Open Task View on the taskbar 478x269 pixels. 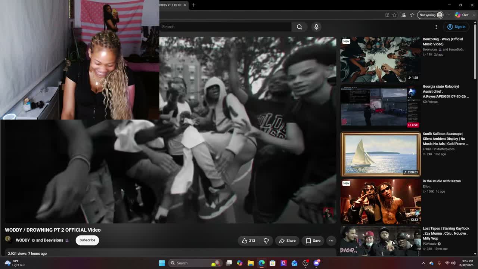(229, 263)
